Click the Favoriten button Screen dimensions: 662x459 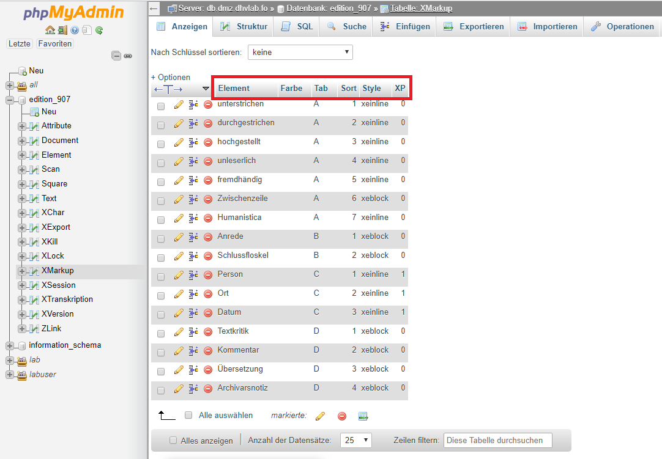pyautogui.click(x=54, y=44)
